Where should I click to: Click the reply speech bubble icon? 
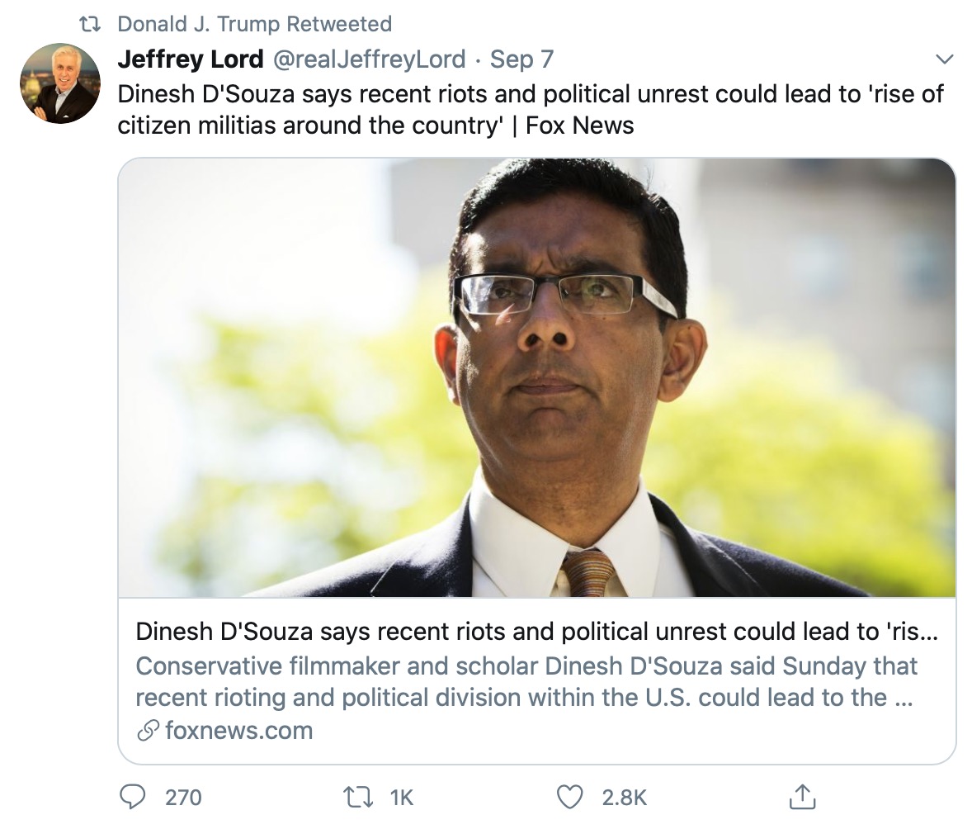[x=134, y=796]
